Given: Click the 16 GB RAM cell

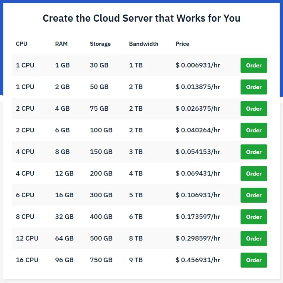Looking at the screenshot, I should click(64, 195).
